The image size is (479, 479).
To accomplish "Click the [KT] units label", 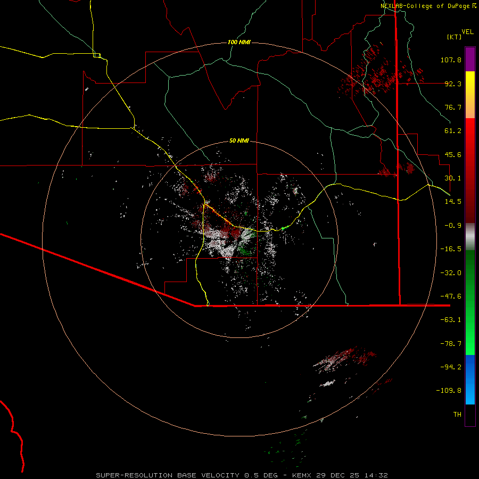I will (x=454, y=37).
